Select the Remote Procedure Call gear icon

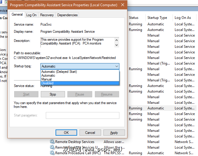click(x=52, y=153)
